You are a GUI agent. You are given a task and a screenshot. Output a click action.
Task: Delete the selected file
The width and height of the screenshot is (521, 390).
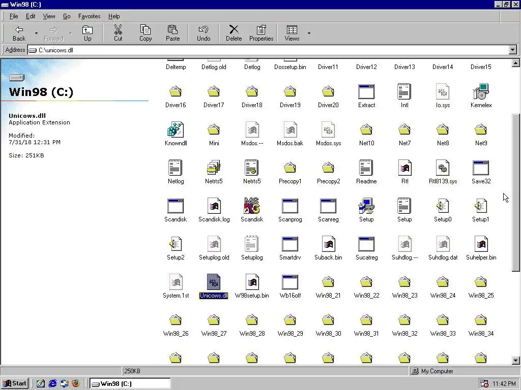point(234,33)
